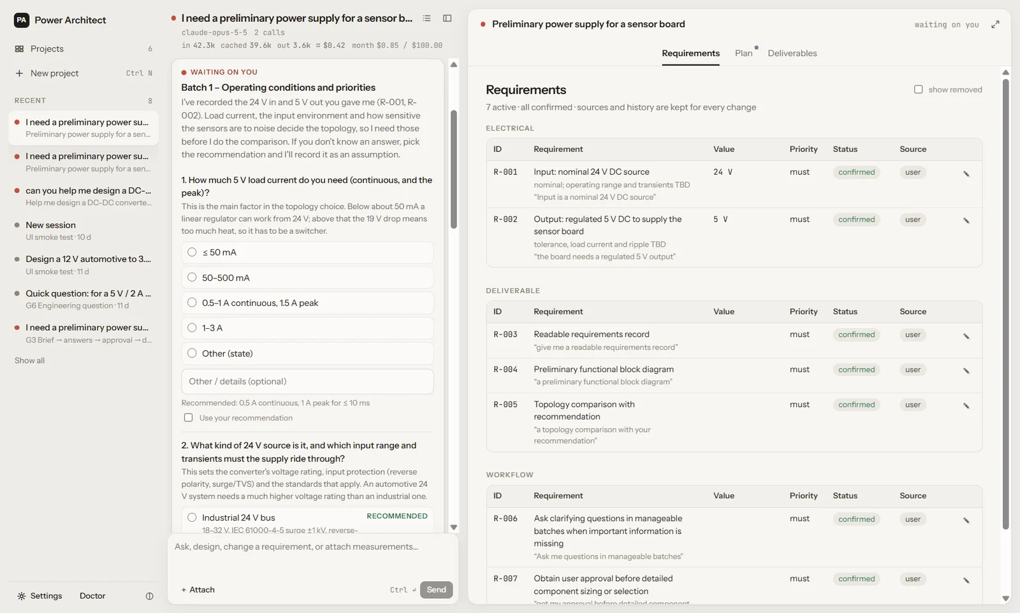This screenshot has width=1020, height=613.
Task: Check Use your recommendation box
Action: [x=188, y=418]
